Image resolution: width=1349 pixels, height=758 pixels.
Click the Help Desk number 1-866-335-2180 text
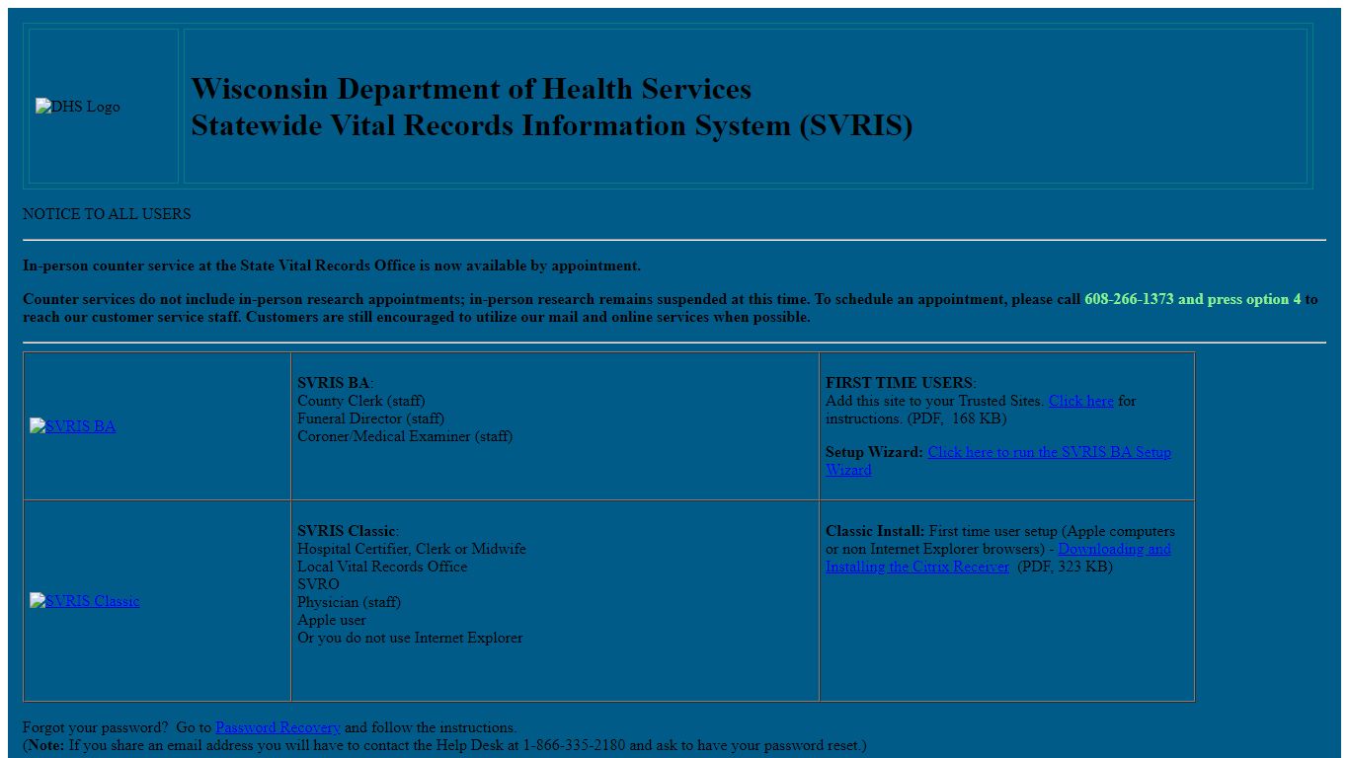(x=574, y=745)
